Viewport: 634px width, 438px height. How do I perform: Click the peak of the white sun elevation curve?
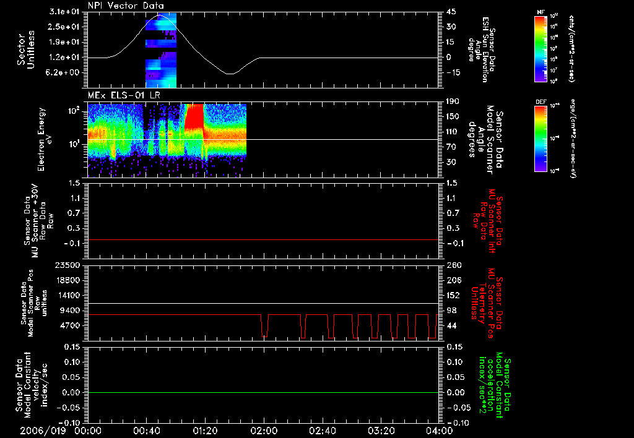click(x=159, y=15)
